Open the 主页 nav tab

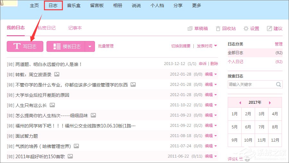(34, 5)
